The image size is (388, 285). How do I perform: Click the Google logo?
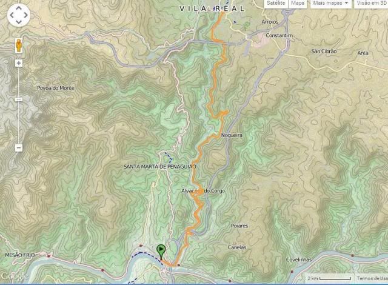pyautogui.click(x=14, y=277)
